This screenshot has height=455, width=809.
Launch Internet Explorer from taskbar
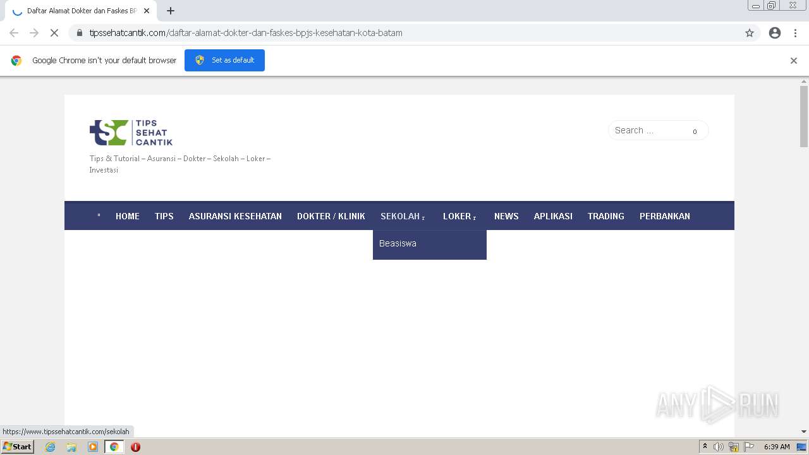[51, 447]
